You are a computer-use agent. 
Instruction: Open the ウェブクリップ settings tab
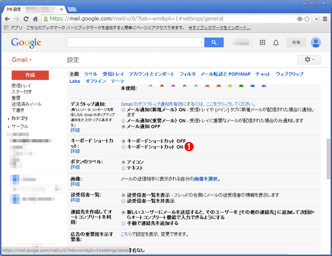(x=290, y=74)
